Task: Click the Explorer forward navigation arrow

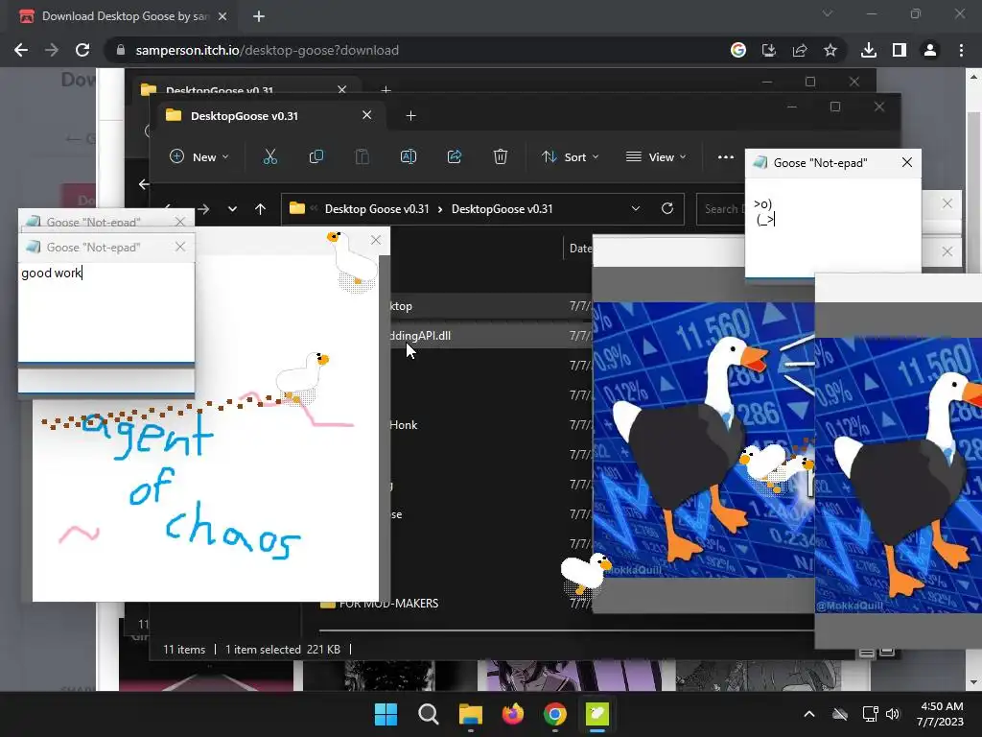Action: pos(203,208)
